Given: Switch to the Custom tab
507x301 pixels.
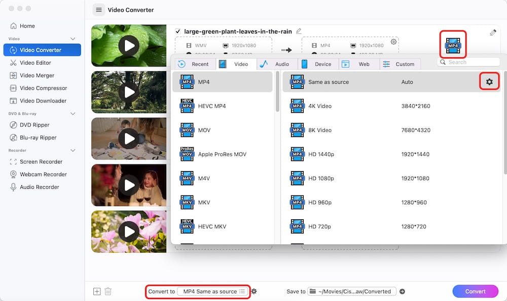Looking at the screenshot, I should coord(400,64).
